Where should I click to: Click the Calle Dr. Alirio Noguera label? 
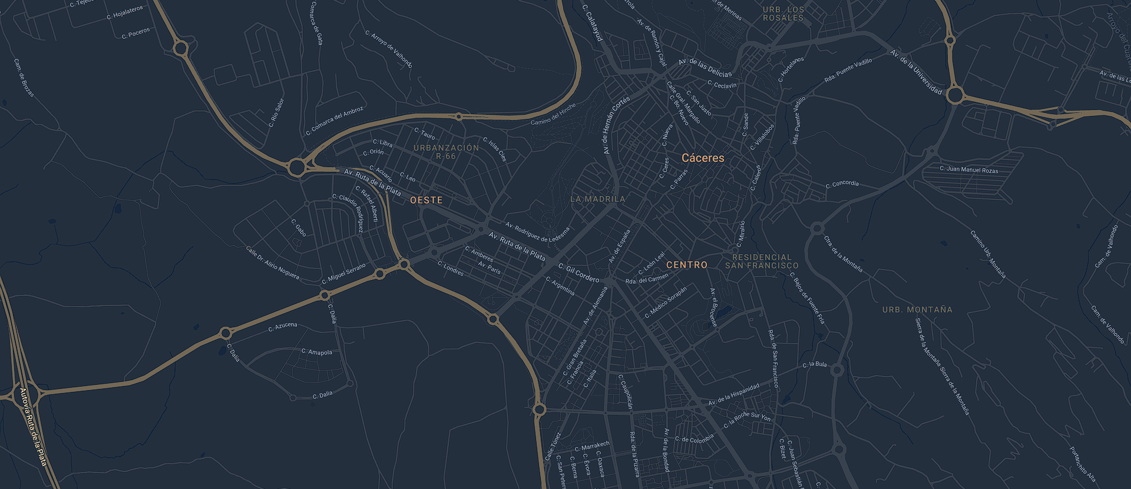tap(273, 263)
